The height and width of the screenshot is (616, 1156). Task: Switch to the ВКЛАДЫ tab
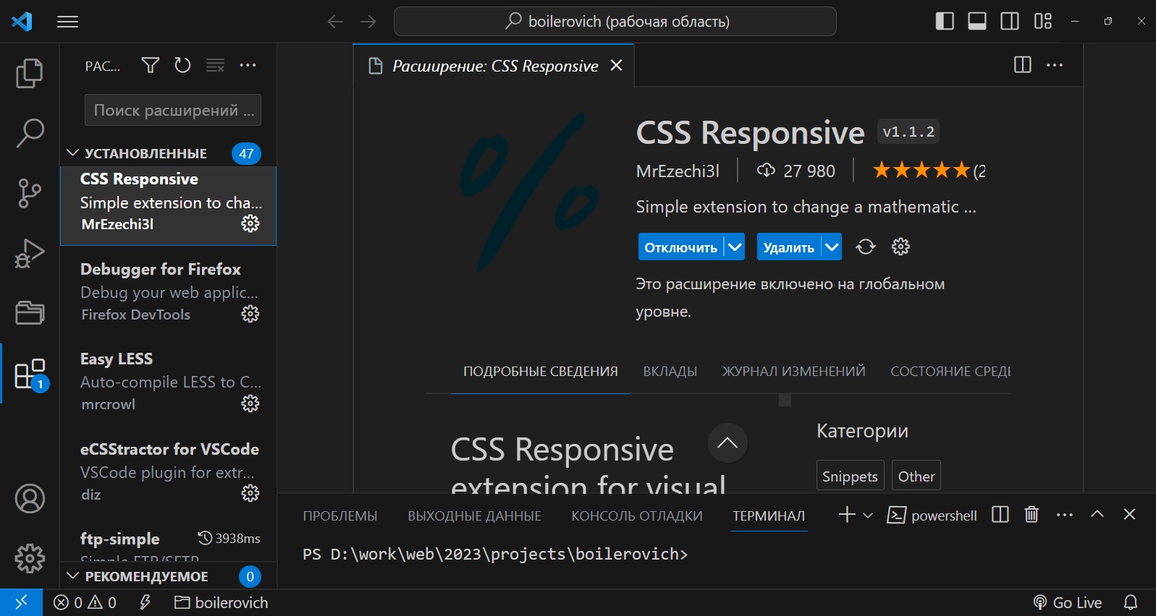[670, 372]
